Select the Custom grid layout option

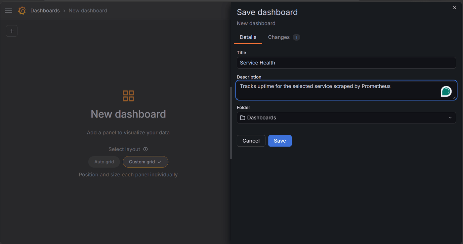[x=146, y=162]
